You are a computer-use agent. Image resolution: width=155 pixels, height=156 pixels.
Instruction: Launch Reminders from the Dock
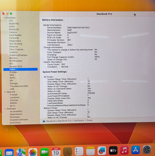click(79, 151)
